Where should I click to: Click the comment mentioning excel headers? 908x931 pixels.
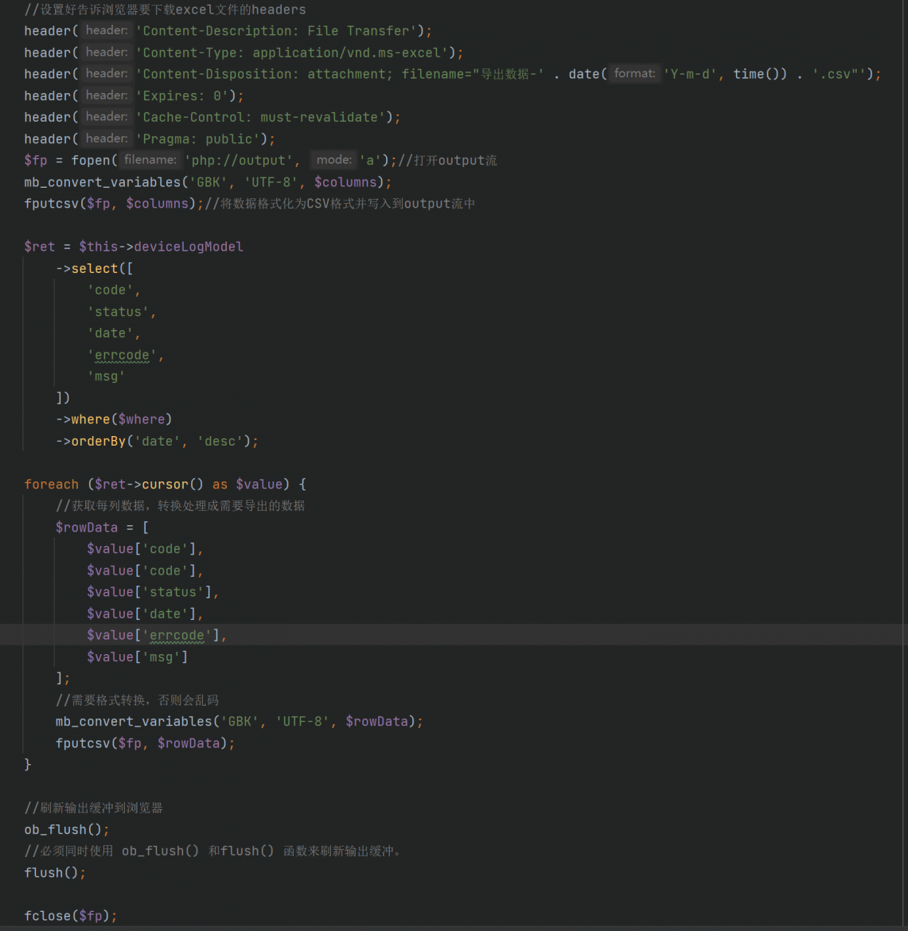click(x=165, y=10)
